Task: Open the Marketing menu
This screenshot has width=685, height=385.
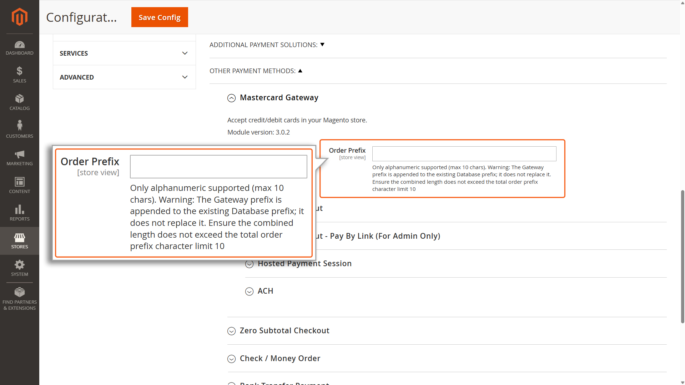Action: 19,158
